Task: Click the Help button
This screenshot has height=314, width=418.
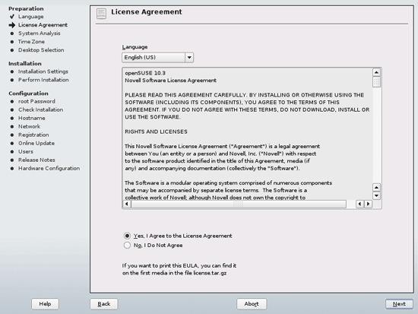Action: pyautogui.click(x=45, y=304)
